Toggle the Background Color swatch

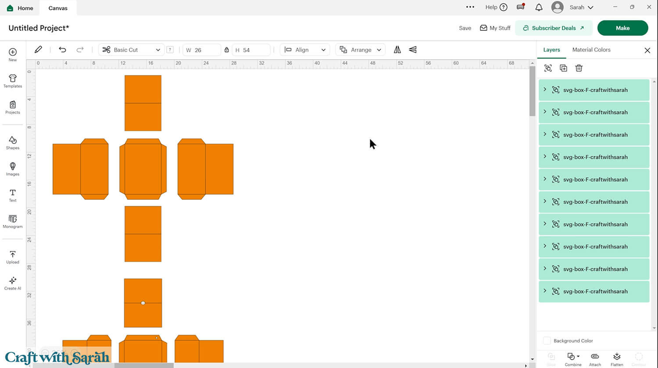pyautogui.click(x=547, y=341)
